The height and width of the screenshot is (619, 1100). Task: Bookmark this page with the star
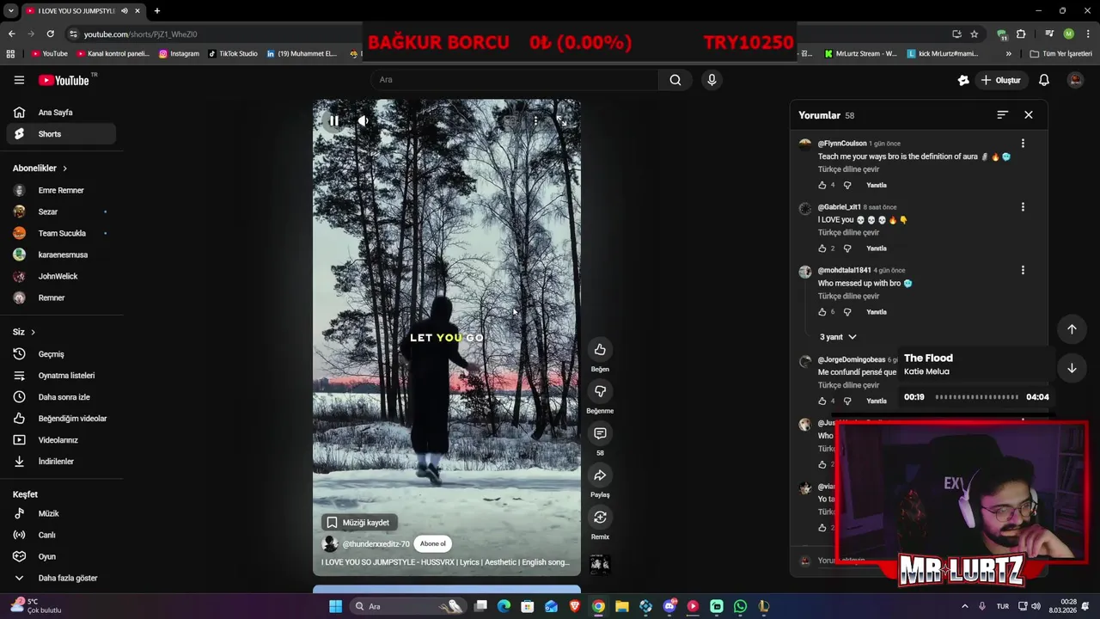click(974, 34)
